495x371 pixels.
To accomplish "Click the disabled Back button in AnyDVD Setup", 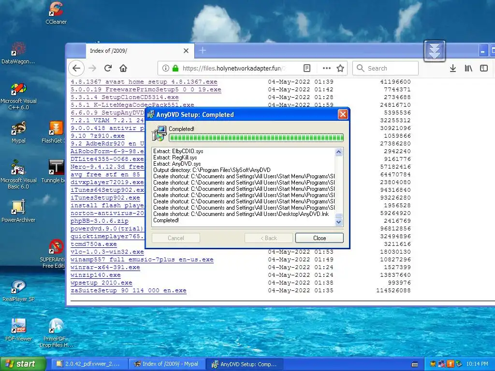I will coord(269,238).
